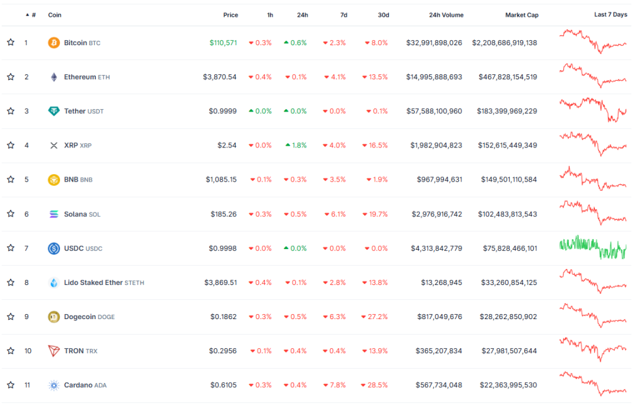
Task: Click the Tether USDT logo
Action: click(x=54, y=111)
